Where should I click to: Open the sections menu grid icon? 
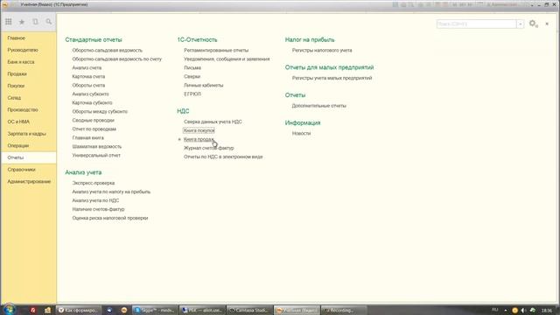click(x=9, y=22)
